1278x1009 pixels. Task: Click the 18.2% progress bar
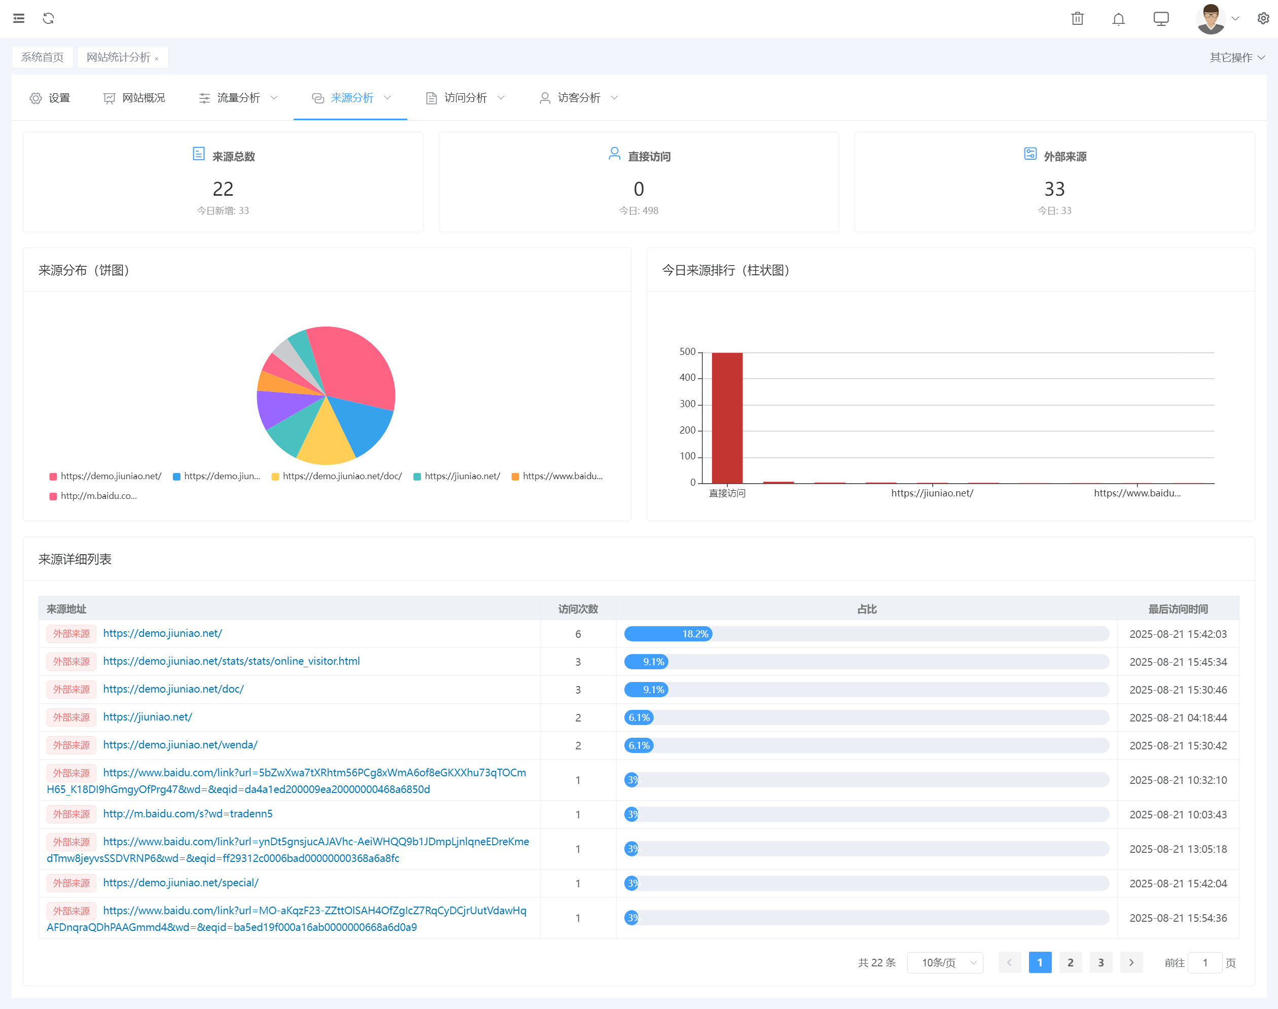point(668,634)
